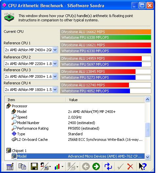
Task: Click the bar chart icon in toolbar
Action: pyautogui.click(x=57, y=167)
